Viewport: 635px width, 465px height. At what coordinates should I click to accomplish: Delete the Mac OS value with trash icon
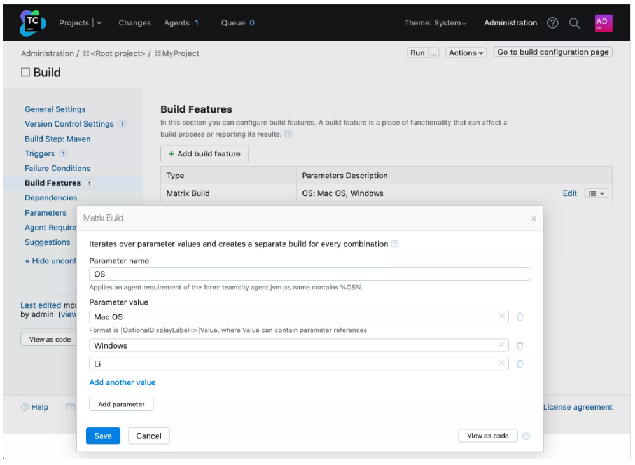[x=520, y=317]
